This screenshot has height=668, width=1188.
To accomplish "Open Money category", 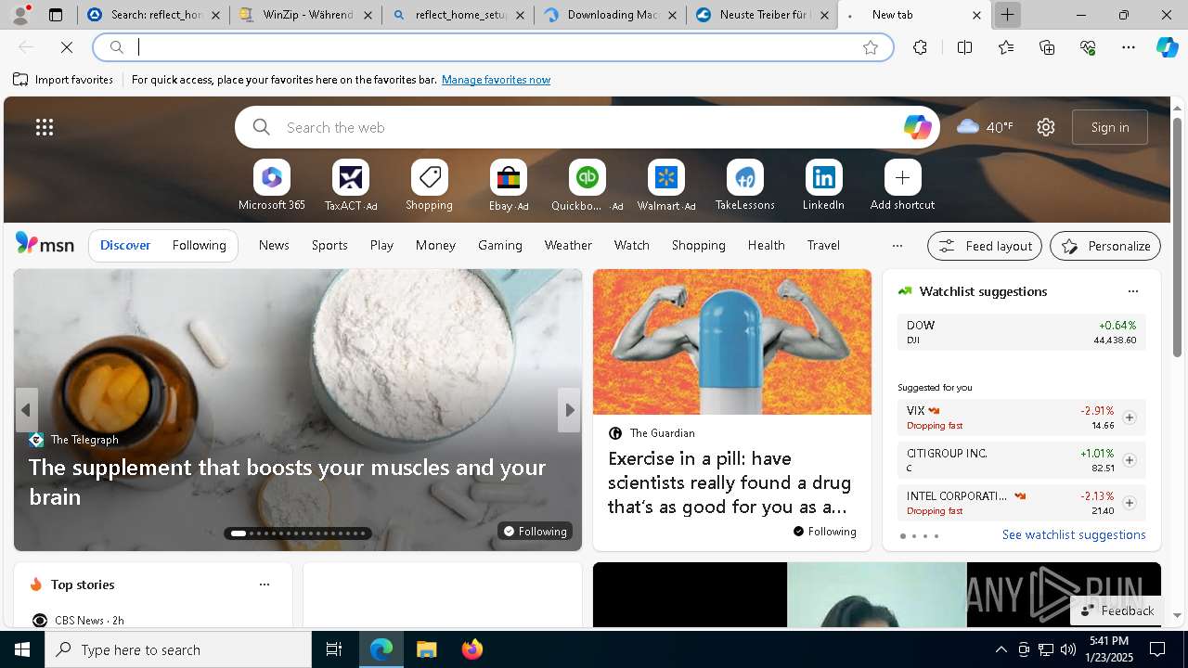I will 435,245.
